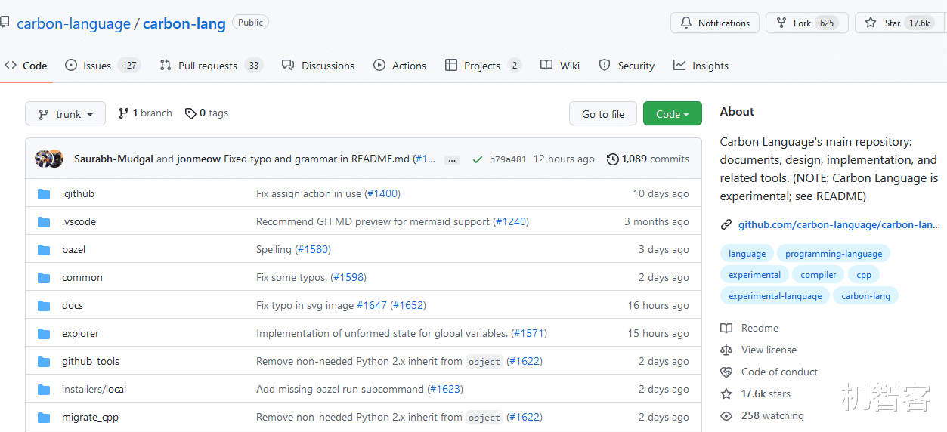Screen dimensions: 947x432
Task: Open the Security tab
Action: pyautogui.click(x=627, y=66)
